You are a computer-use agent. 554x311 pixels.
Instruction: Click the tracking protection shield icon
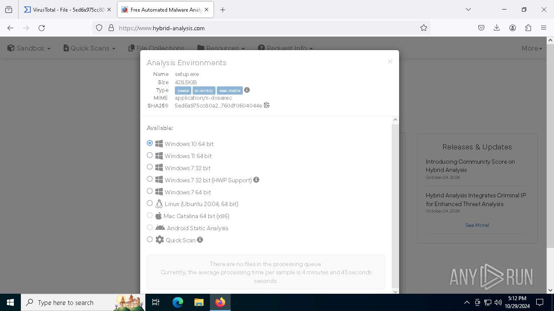[99, 28]
